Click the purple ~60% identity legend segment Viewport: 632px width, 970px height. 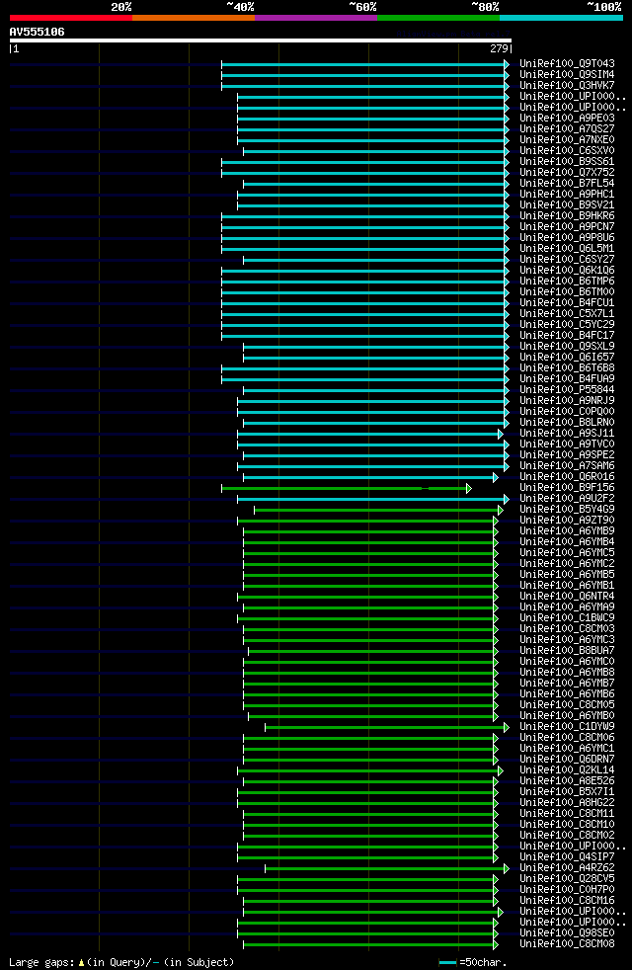point(316,18)
